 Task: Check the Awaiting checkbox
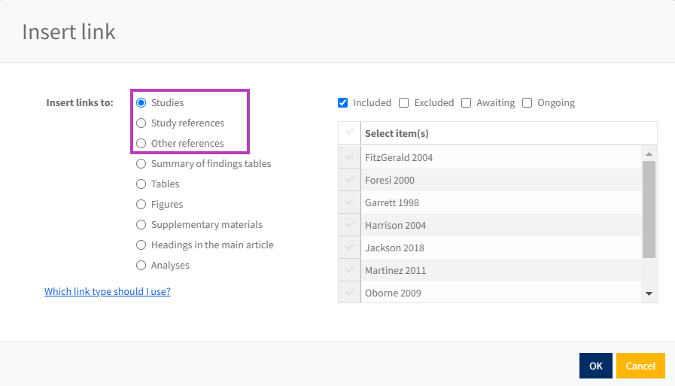pos(467,102)
